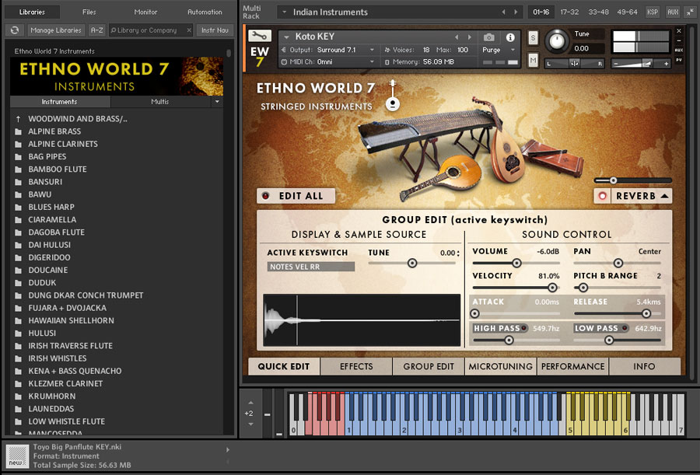The width and height of the screenshot is (700, 475).
Task: Clear the library search with X
Action: (x=189, y=30)
